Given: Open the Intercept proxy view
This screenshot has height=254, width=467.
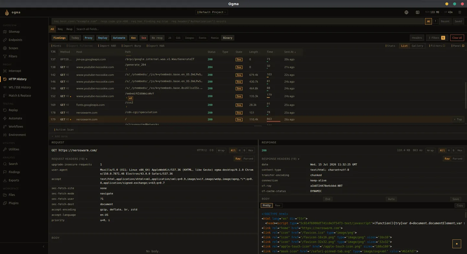Looking at the screenshot, I should pyautogui.click(x=15, y=71).
